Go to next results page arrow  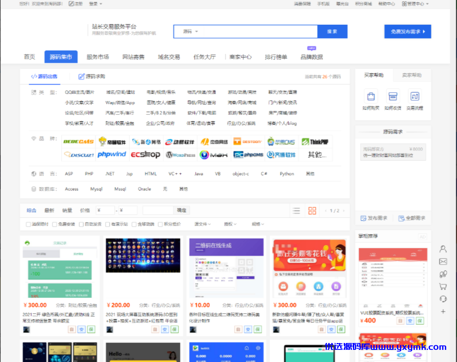tap(344, 211)
